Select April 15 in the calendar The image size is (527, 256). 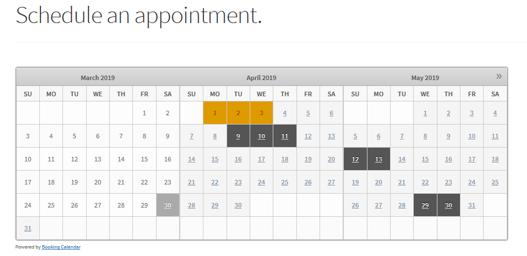point(215,159)
